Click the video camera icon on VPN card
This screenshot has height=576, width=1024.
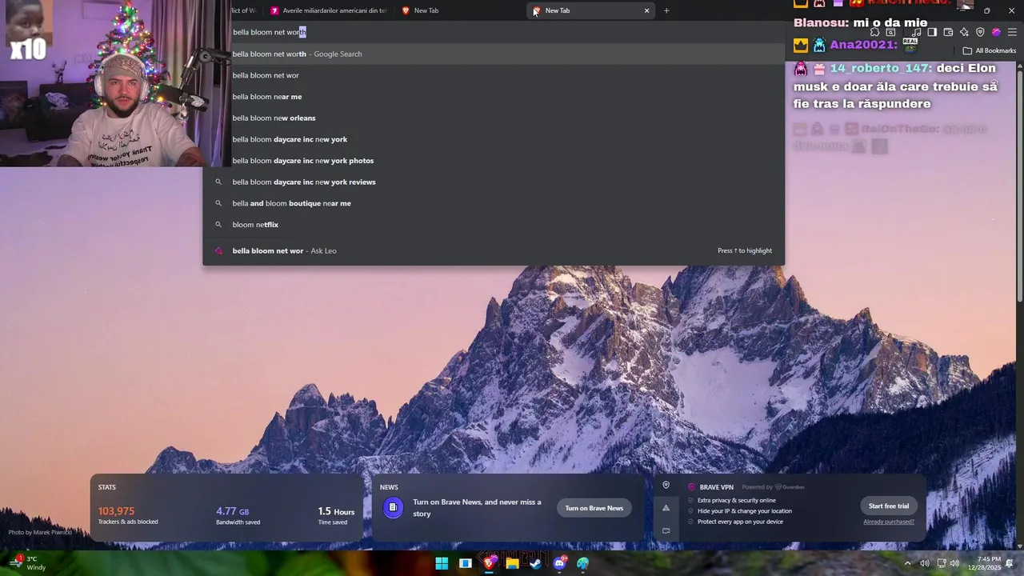(x=666, y=530)
